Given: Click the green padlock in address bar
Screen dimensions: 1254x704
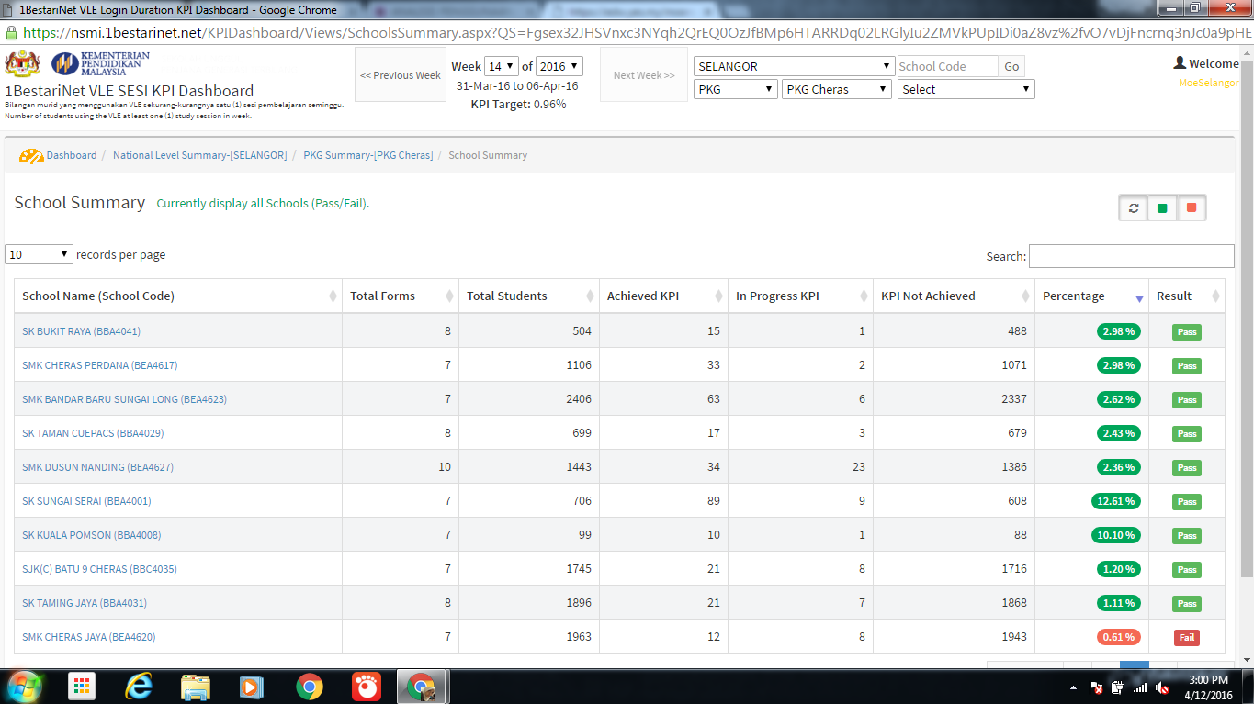Looking at the screenshot, I should [x=11, y=32].
